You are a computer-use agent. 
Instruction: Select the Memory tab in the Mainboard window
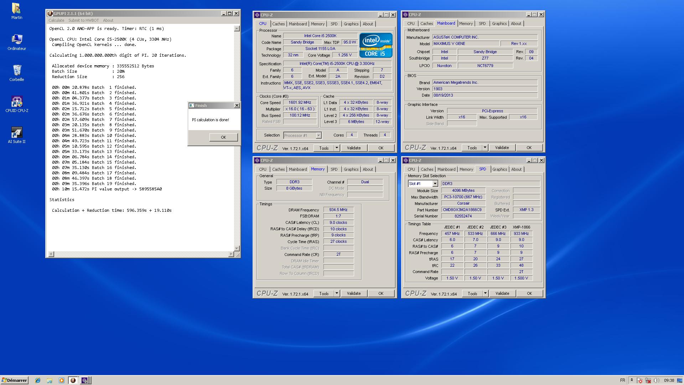(x=466, y=24)
